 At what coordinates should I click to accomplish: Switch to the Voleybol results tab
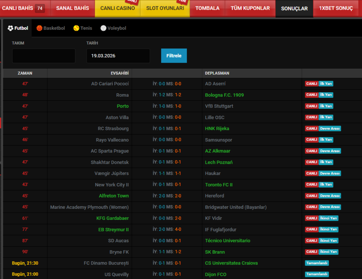(113, 28)
